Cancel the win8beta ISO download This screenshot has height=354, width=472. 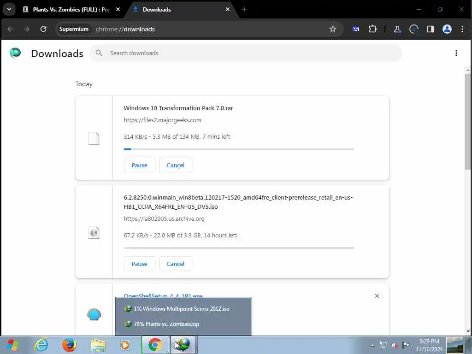176,264
